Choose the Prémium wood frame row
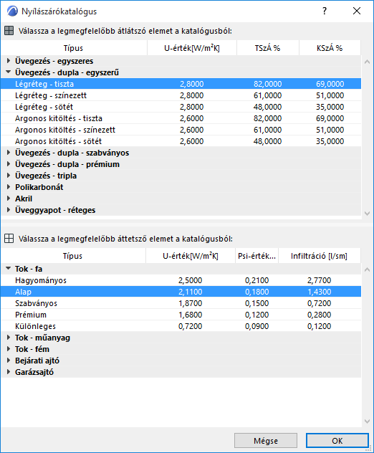374x453 pixels. (x=181, y=315)
